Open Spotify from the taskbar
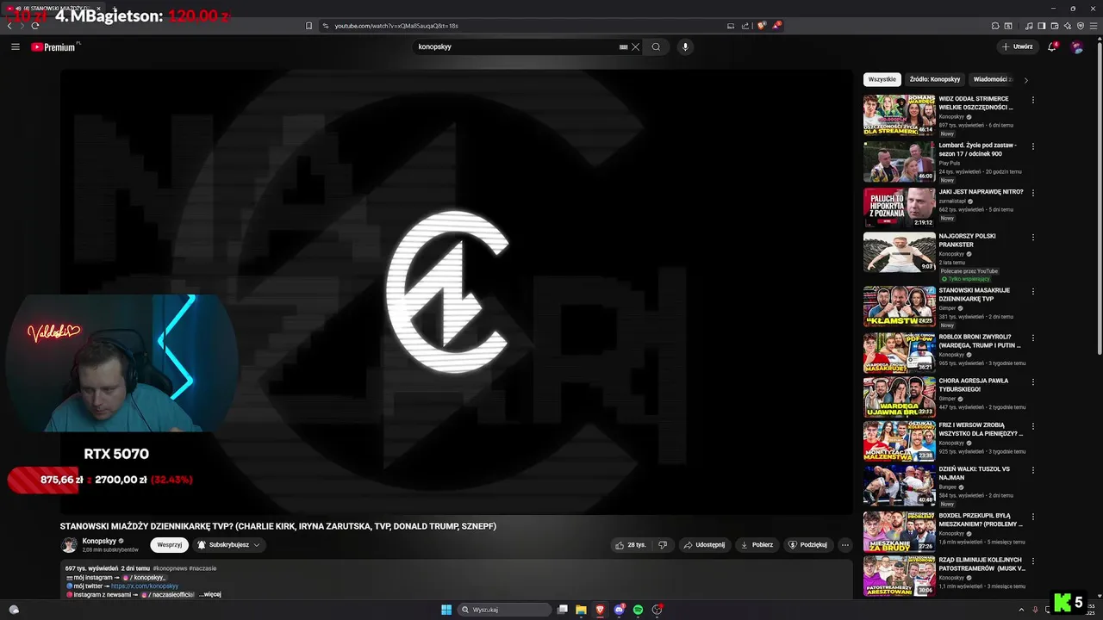 pyautogui.click(x=639, y=610)
